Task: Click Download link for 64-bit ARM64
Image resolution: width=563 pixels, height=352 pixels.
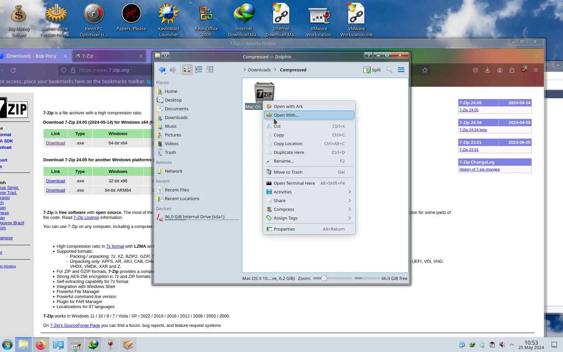Action: 56,190
